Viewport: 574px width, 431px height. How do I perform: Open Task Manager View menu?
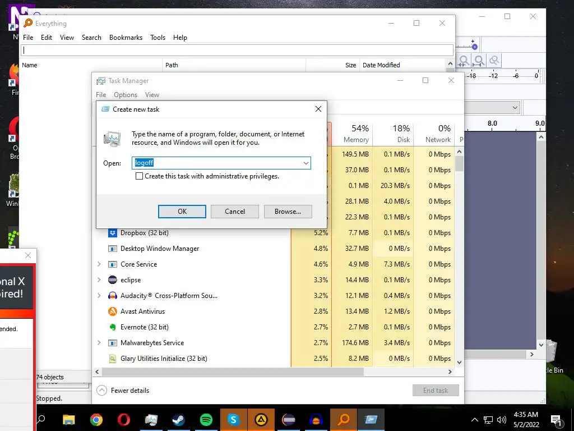pyautogui.click(x=152, y=95)
